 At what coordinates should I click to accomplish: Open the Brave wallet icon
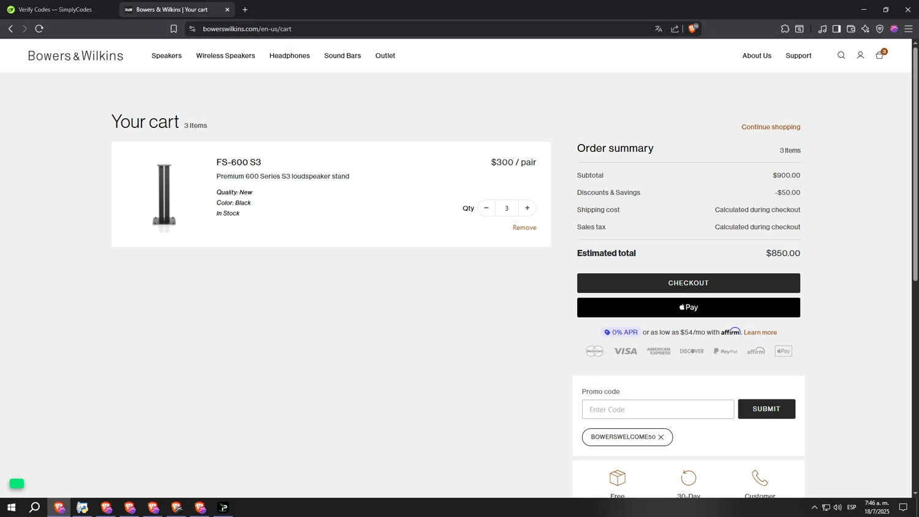pyautogui.click(x=851, y=29)
